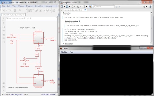Open the Save report dropdown arrow
Image resolution: width=154 pixels, height=96 pixels.
point(70,7)
